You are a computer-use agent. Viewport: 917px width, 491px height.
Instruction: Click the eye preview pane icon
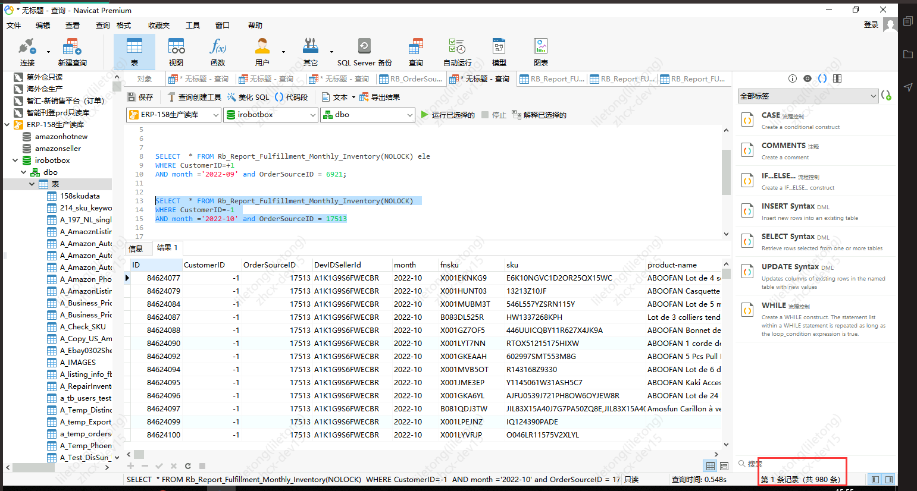click(807, 78)
